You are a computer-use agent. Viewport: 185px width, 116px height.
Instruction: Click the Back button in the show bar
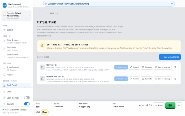(x=159, y=105)
